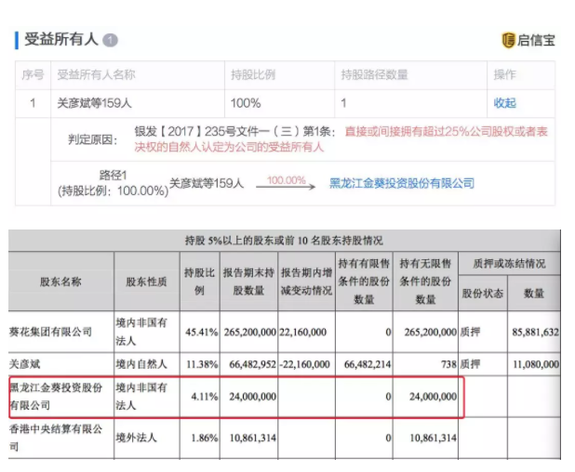Click the 股东性质 column header

144,280
